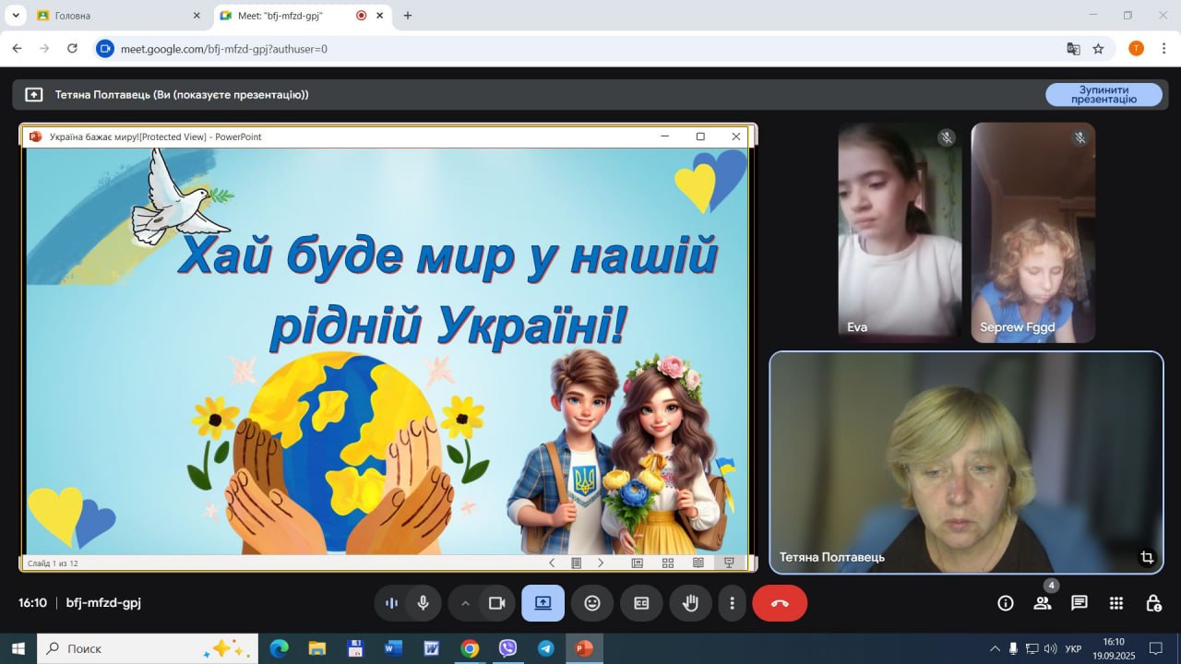Viewport: 1181px width, 664px height.
Task: Open the activities grid icon
Action: (x=1116, y=603)
